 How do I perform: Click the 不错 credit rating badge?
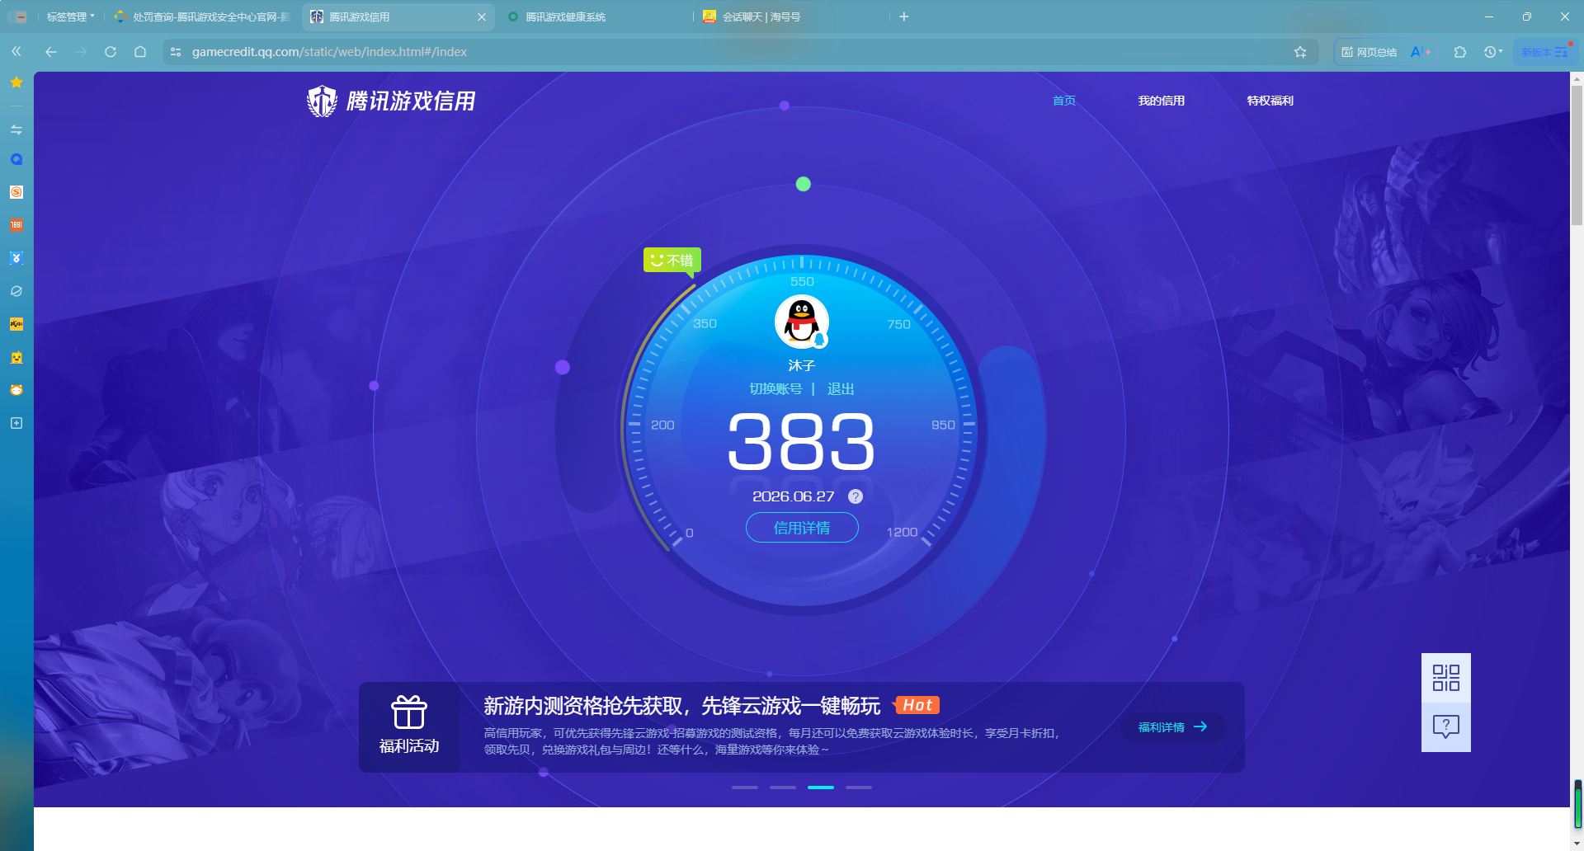tap(672, 261)
